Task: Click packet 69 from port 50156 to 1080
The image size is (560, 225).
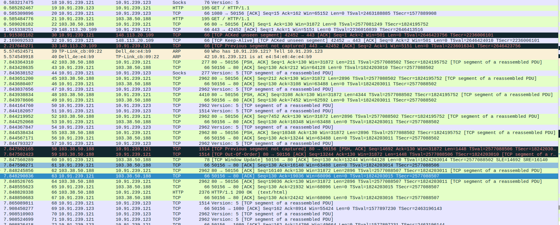Action: [211, 208]
